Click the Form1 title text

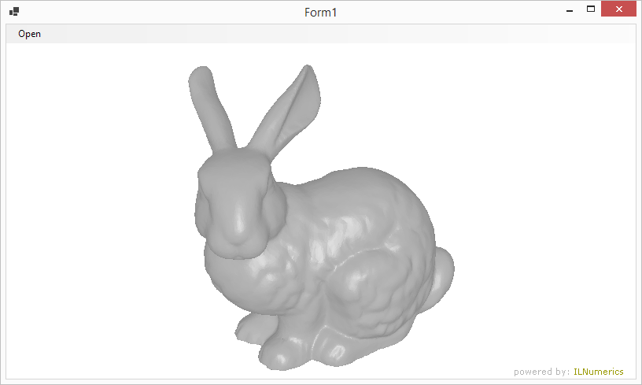320,13
